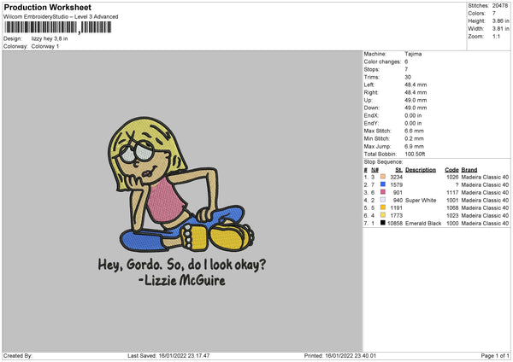Click the Height value 3.86 in
The height and width of the screenshot is (362, 513).
pos(500,20)
